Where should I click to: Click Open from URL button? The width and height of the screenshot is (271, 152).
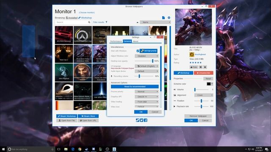88,120
